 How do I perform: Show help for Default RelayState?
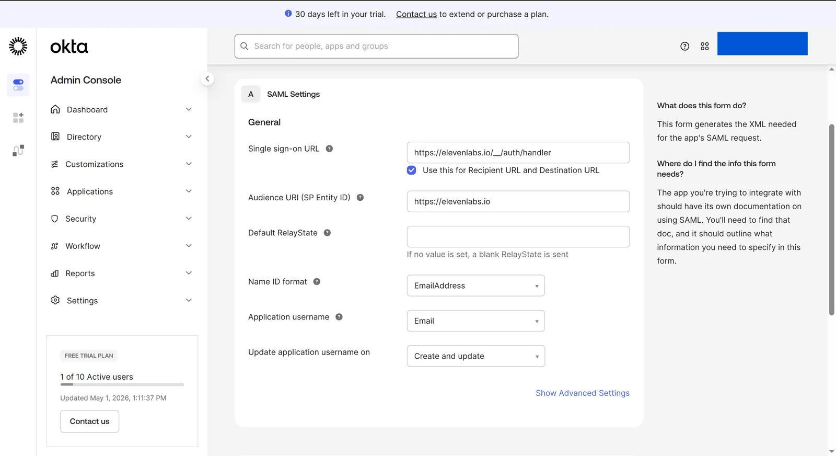tap(327, 233)
